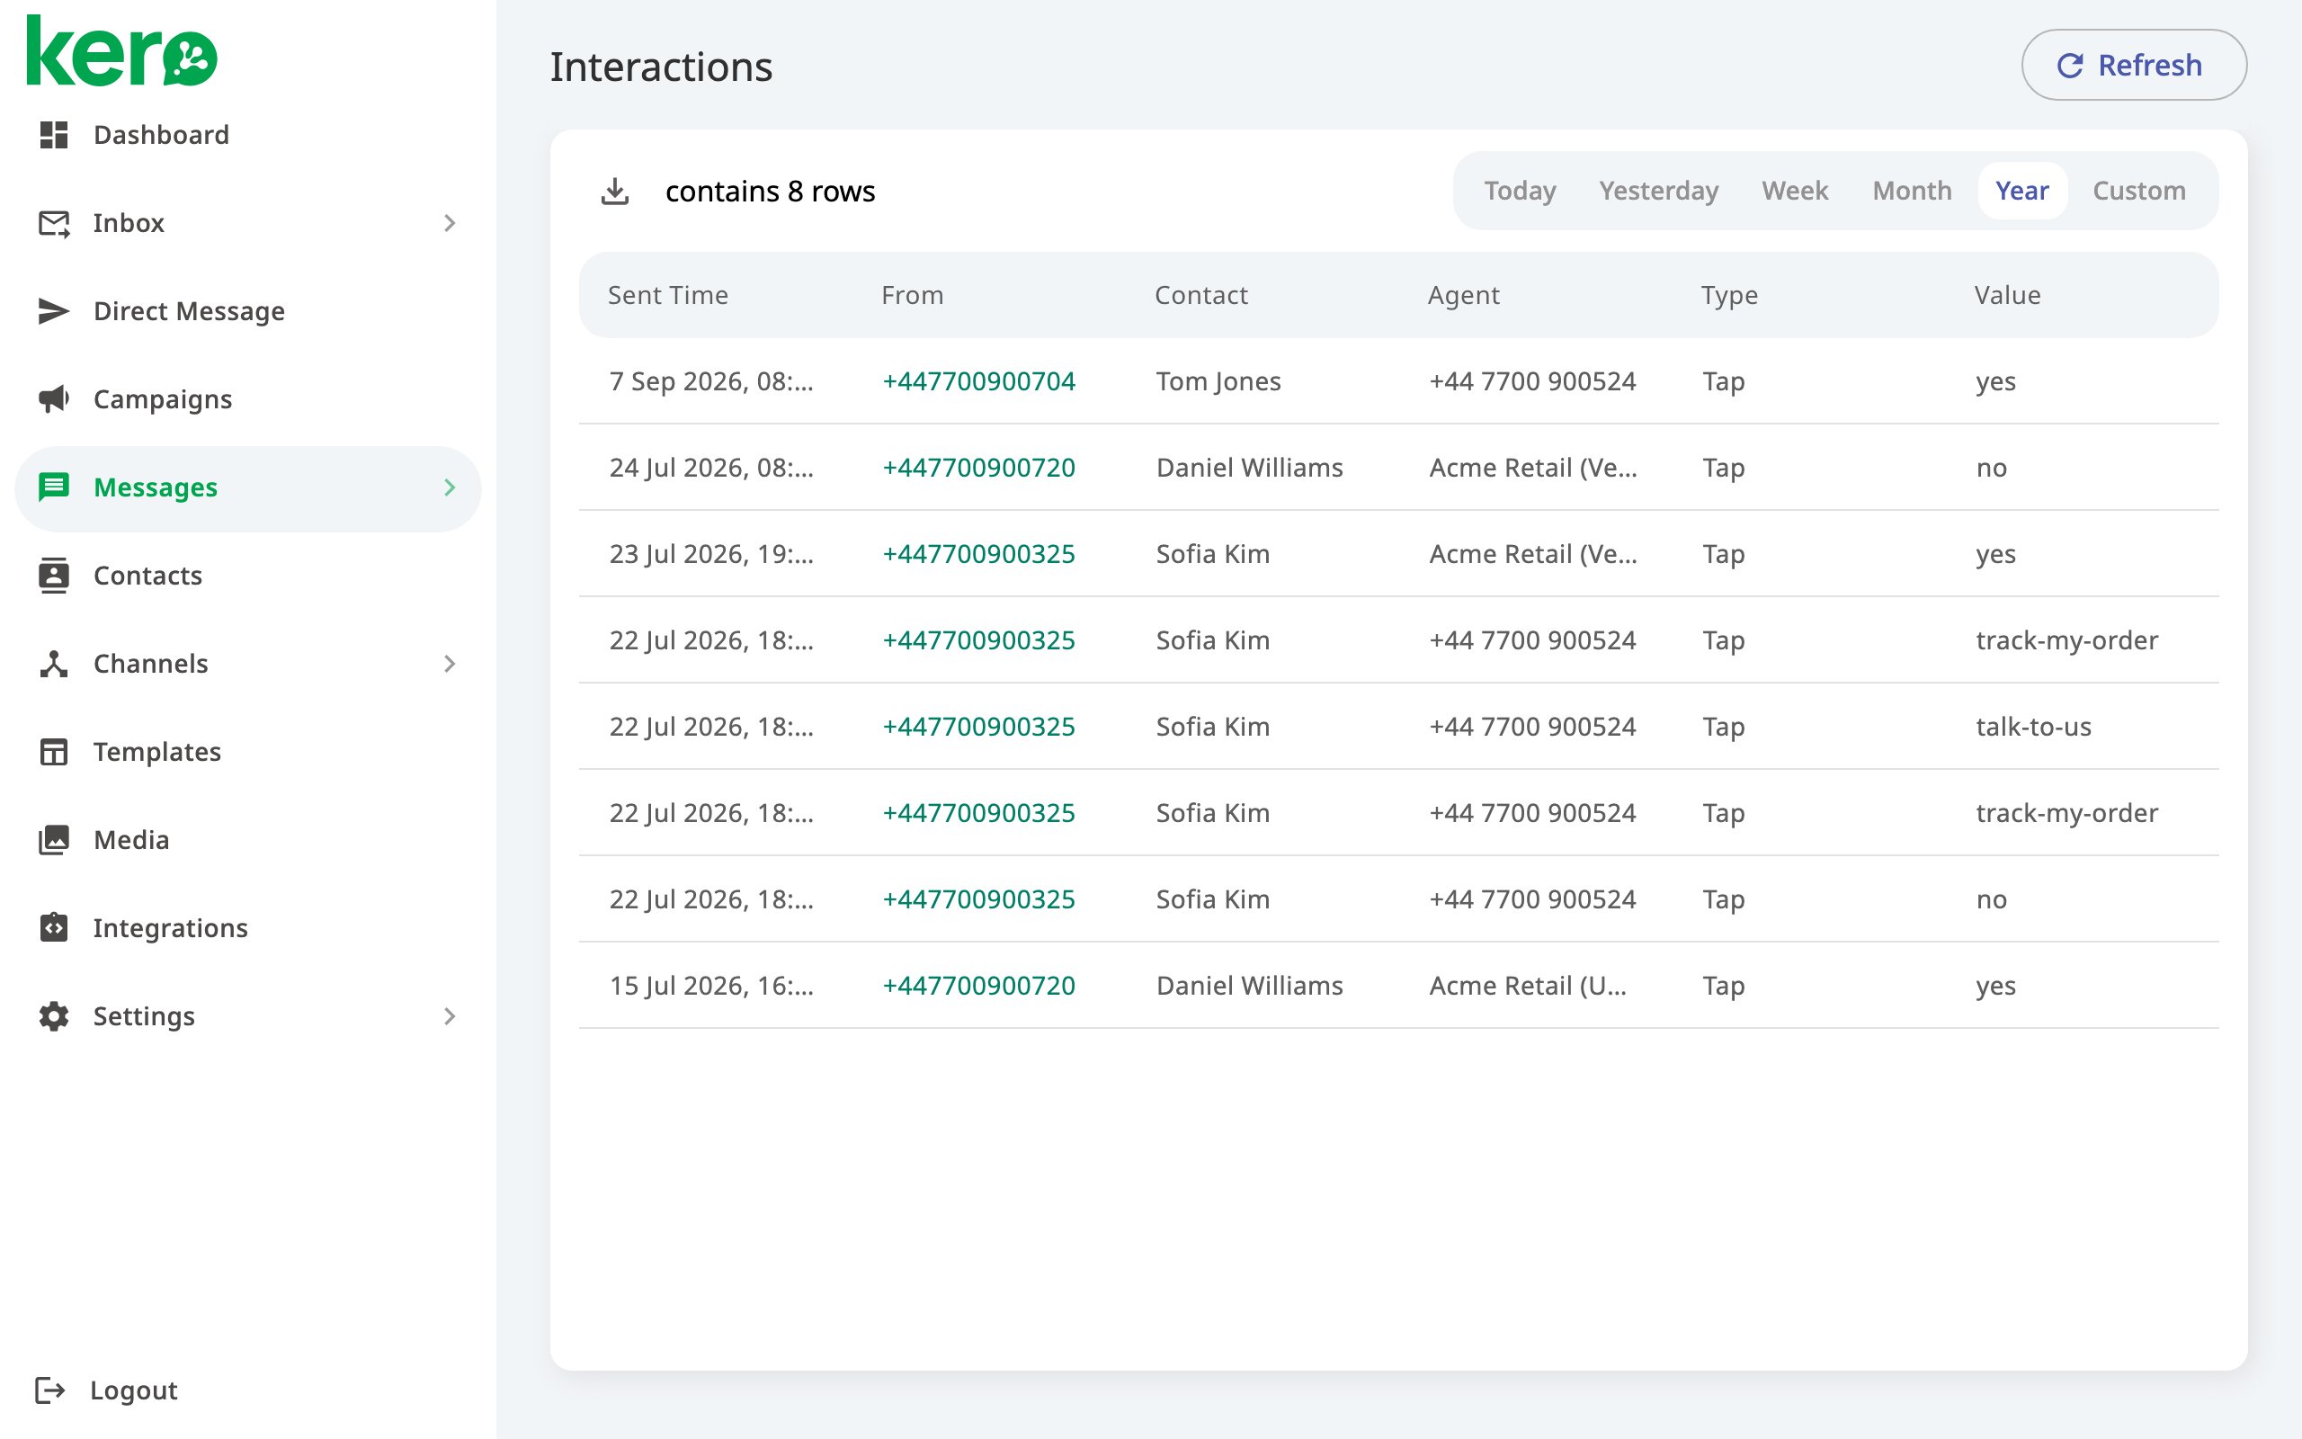Image resolution: width=2302 pixels, height=1439 pixels.
Task: Open number +447700900720 in 24 Jul row
Action: [x=979, y=469]
